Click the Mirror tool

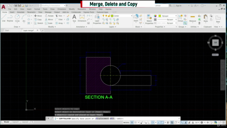point(49,20)
